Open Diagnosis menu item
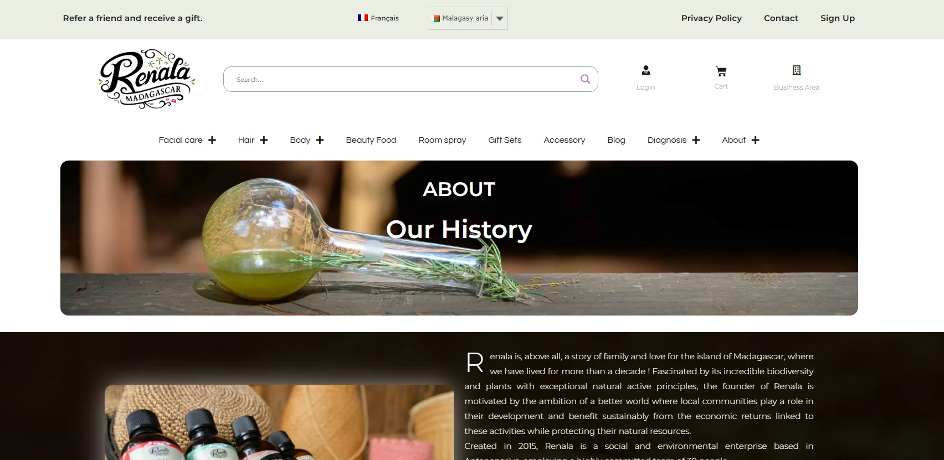Viewport: 944px width, 460px height. (x=666, y=140)
